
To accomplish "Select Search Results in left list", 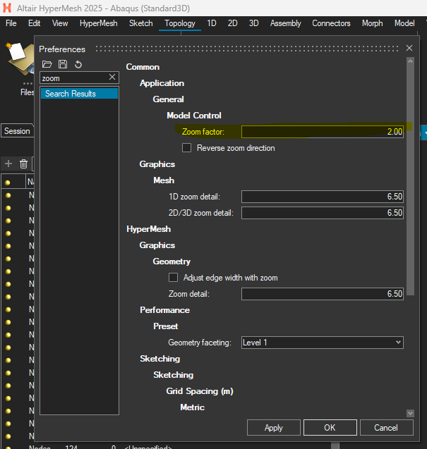I will (x=79, y=94).
